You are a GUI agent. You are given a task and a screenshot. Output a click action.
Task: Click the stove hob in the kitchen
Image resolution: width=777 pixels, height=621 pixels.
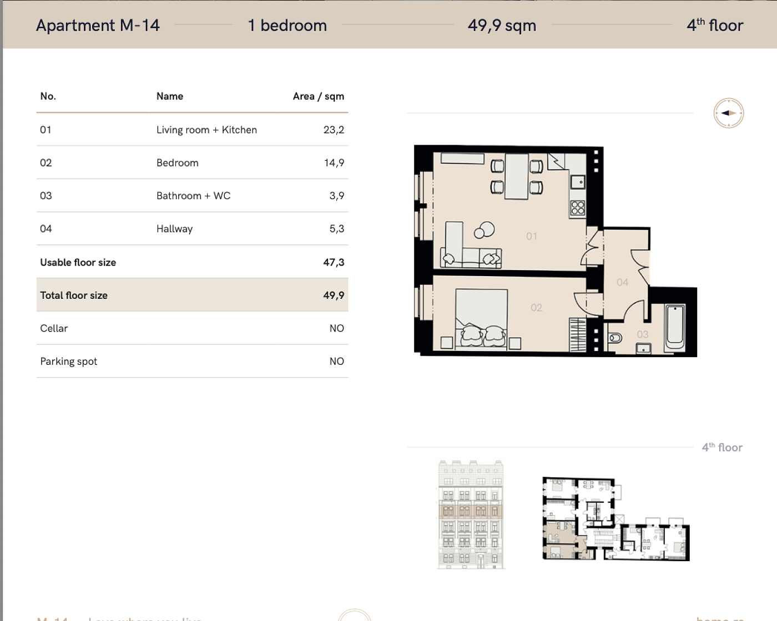578,208
